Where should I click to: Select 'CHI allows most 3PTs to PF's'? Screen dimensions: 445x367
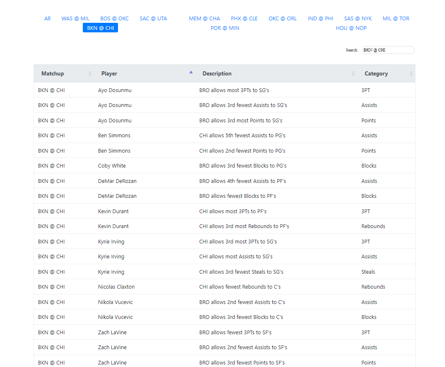click(x=233, y=211)
